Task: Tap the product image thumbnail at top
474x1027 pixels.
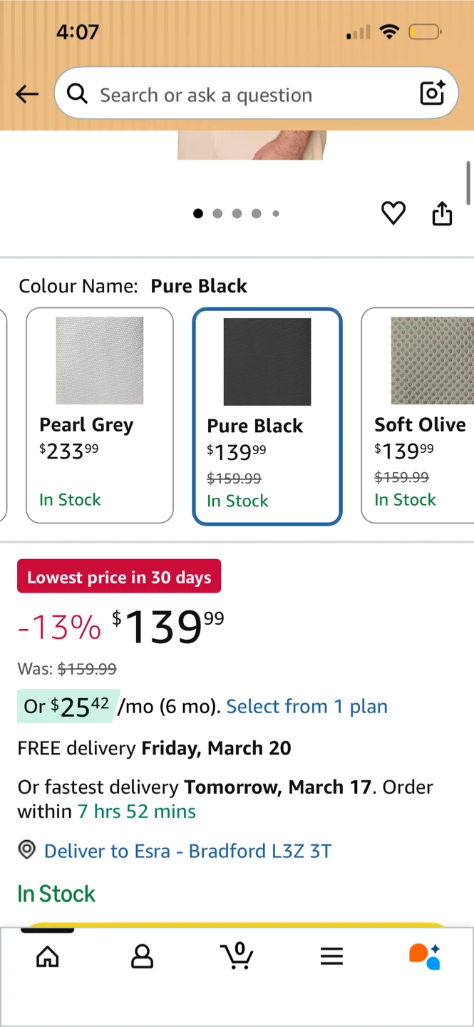Action: pyautogui.click(x=251, y=145)
